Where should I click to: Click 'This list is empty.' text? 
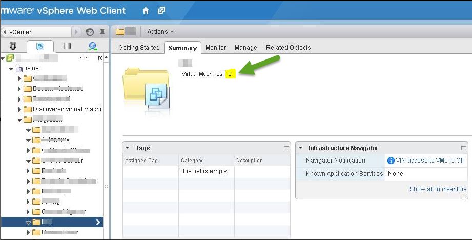(x=203, y=171)
